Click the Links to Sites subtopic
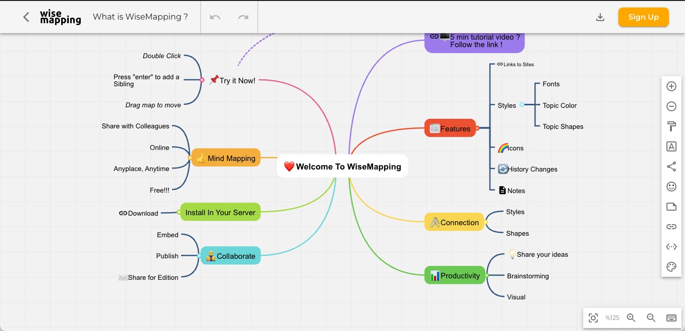 coord(516,64)
